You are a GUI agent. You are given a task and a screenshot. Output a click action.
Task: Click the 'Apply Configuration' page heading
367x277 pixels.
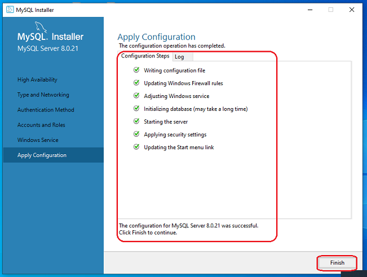[x=156, y=37]
